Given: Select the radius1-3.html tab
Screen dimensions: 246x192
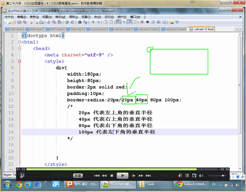Looking at the screenshot, I should coord(201,29).
